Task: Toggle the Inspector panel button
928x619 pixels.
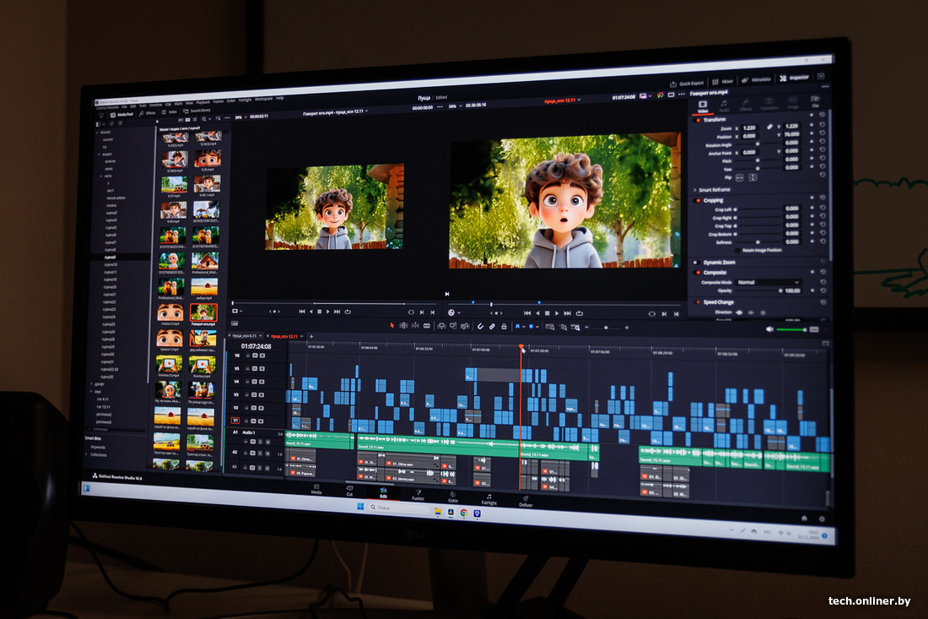Action: coord(794,78)
